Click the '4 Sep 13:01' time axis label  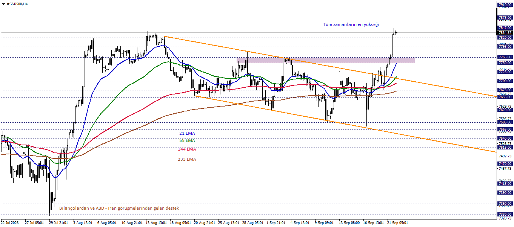[x=300, y=223]
